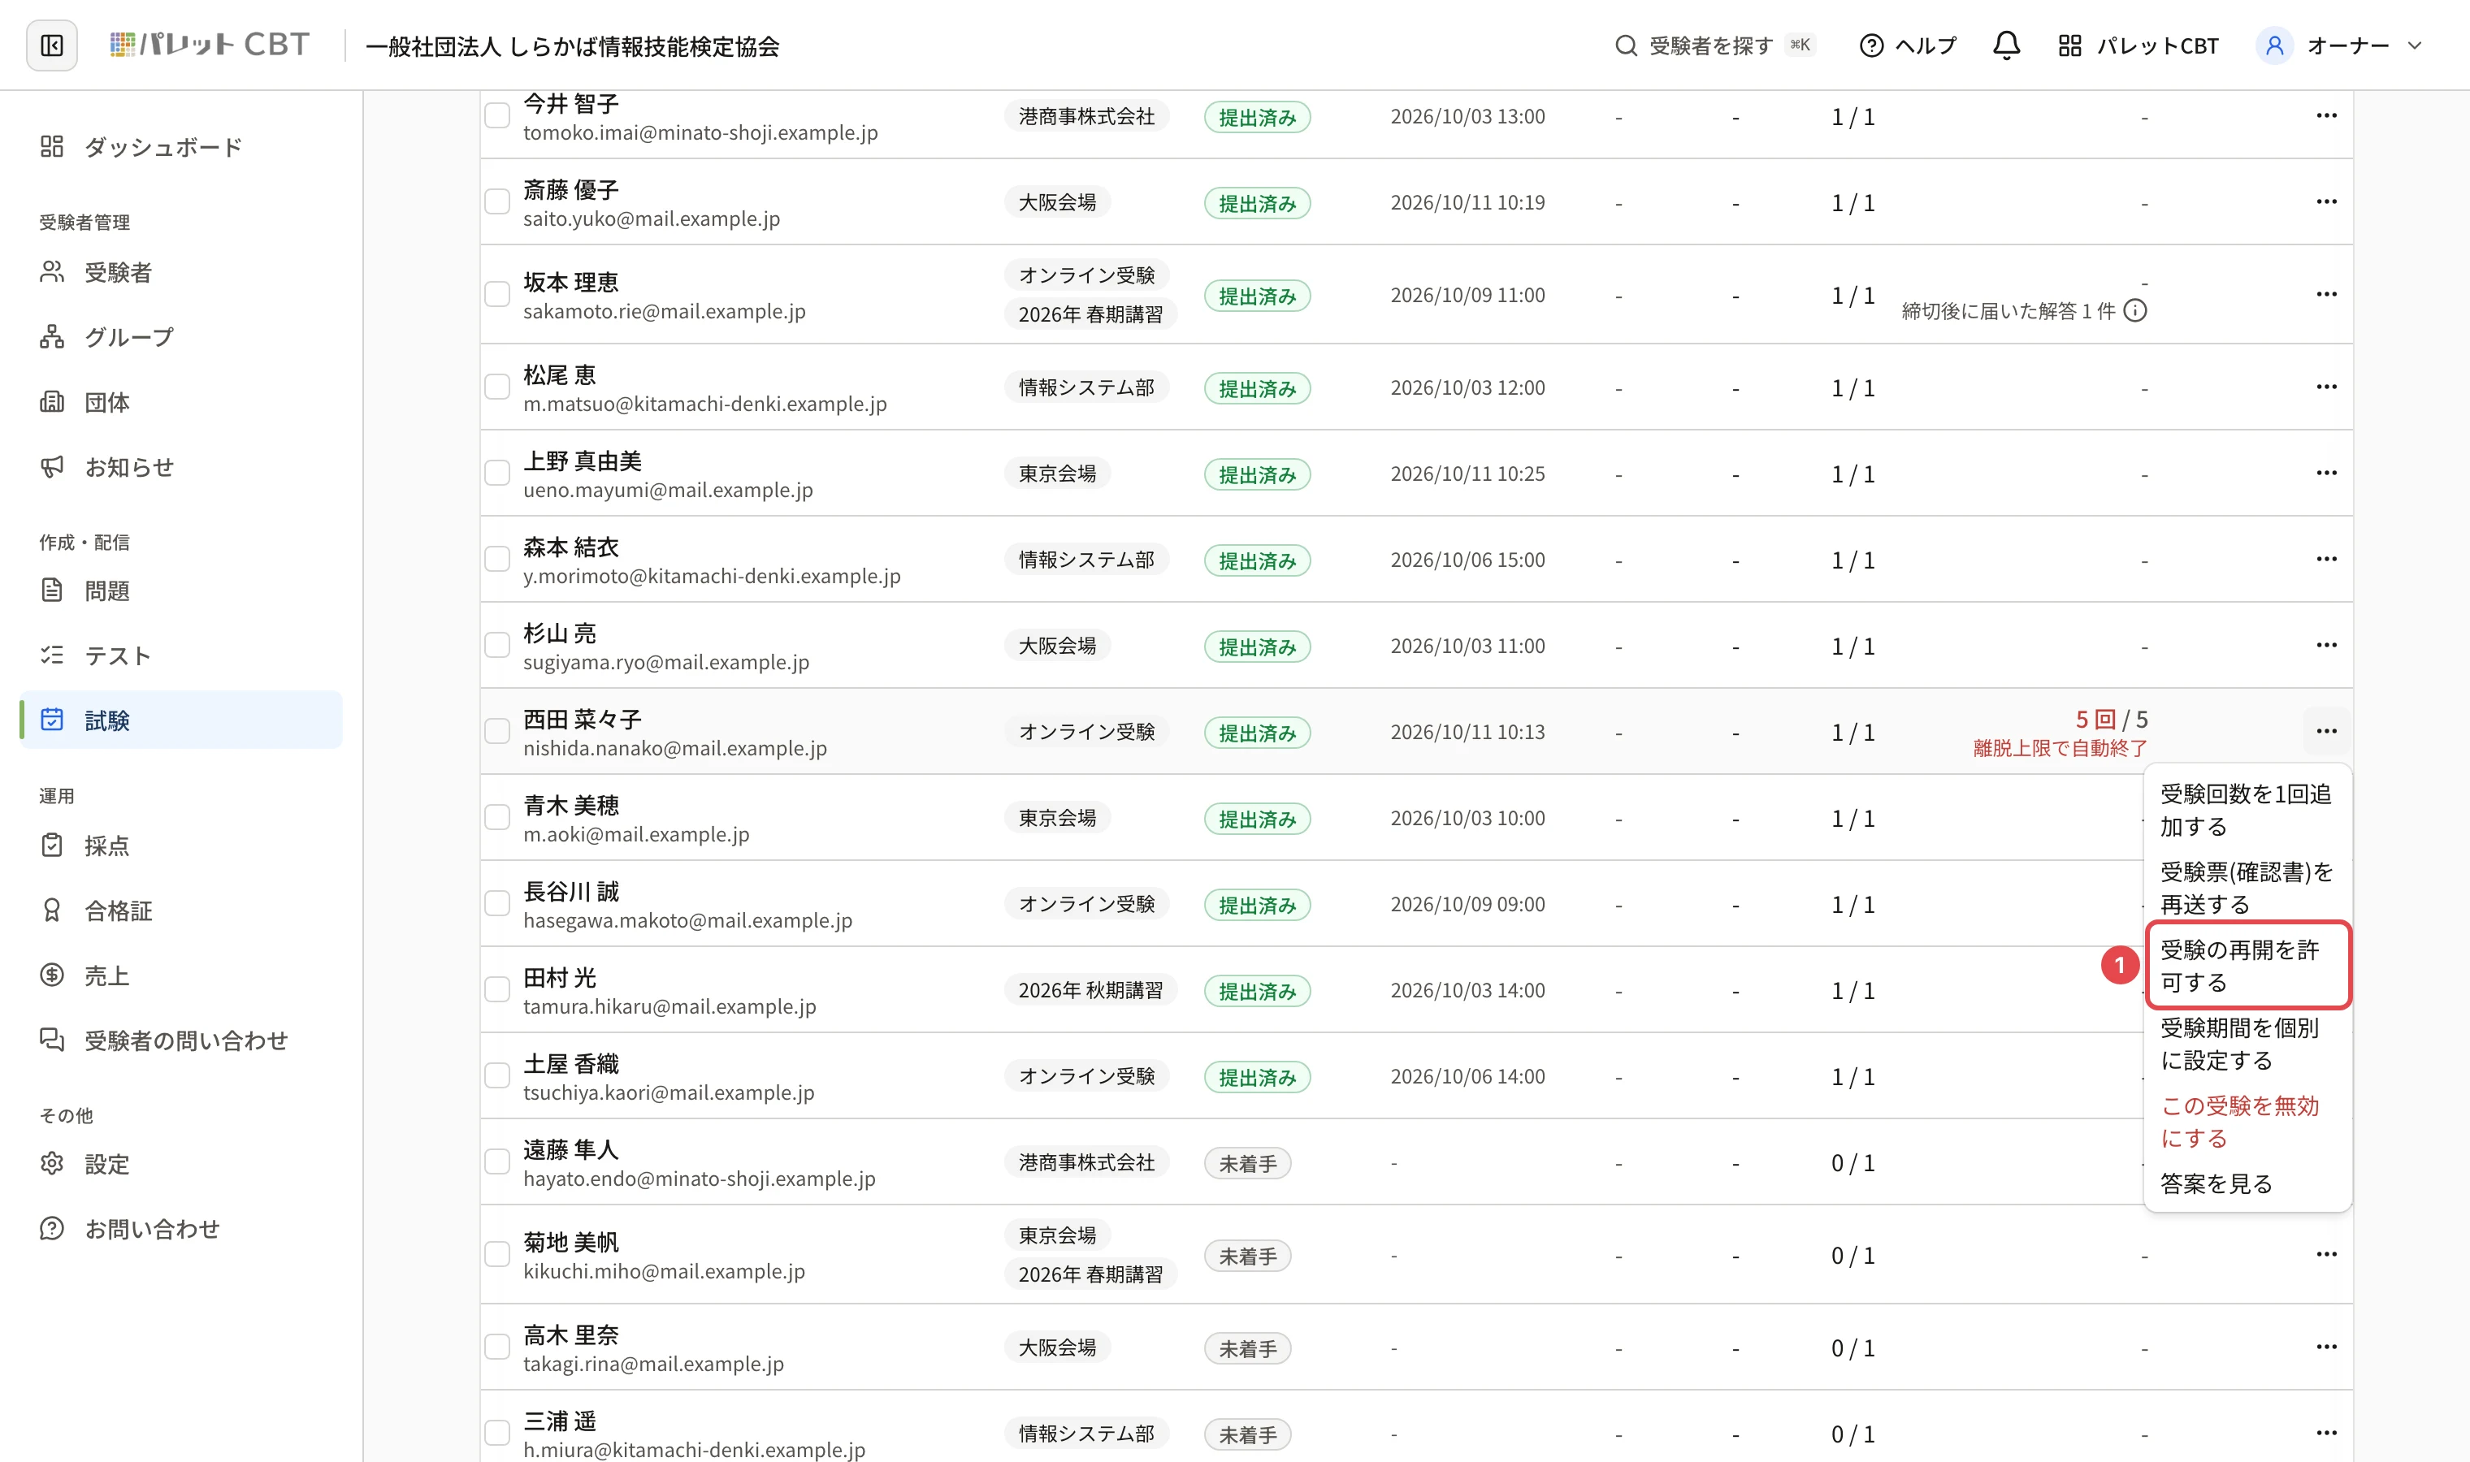Choose 受験票(確認書)を再送する
This screenshot has height=1462, width=2470.
coord(2247,888)
